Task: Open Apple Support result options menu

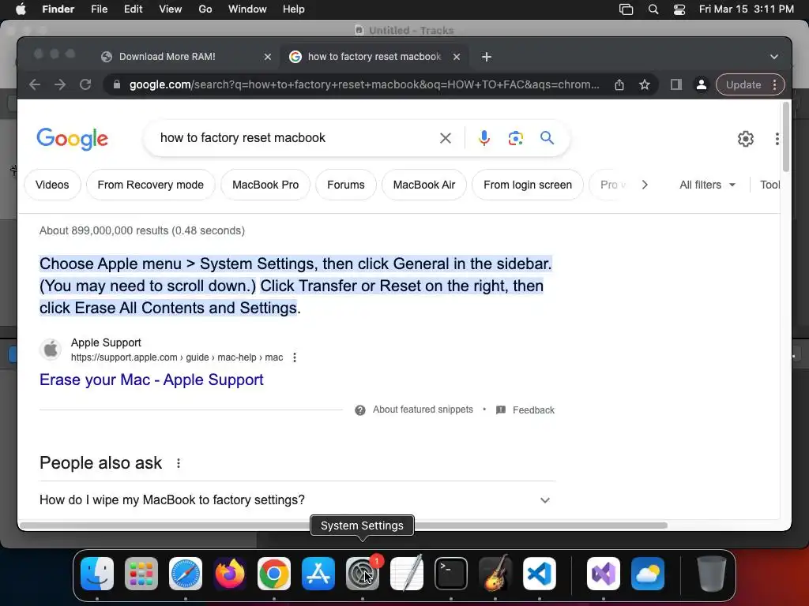Action: coord(294,357)
